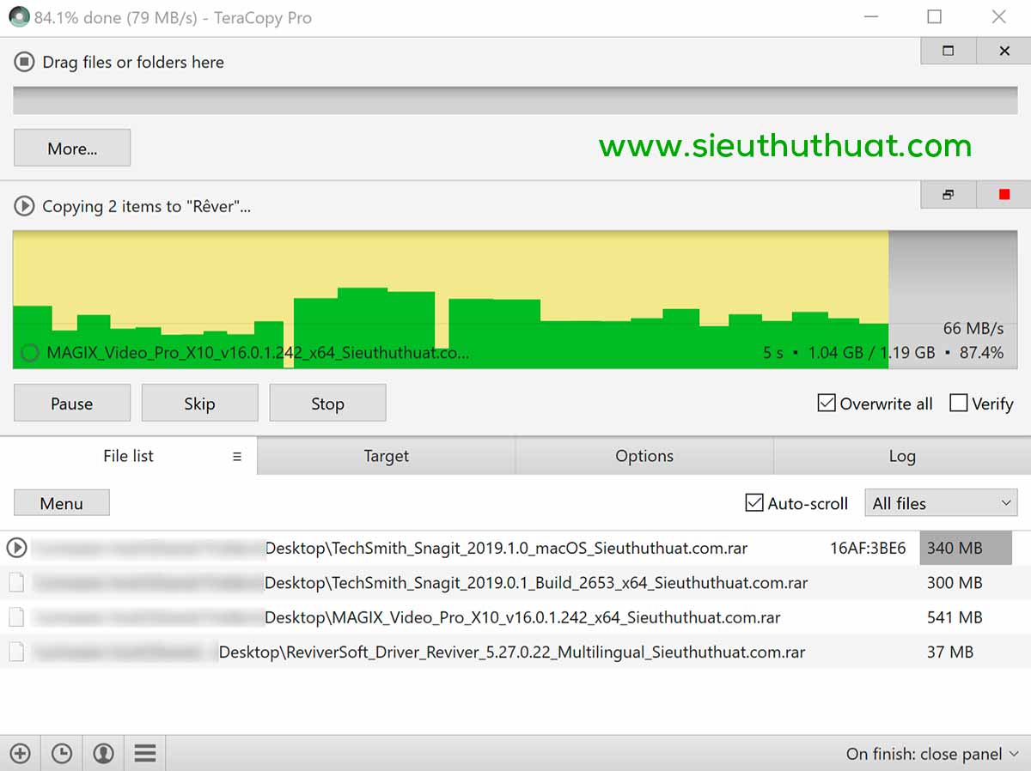Click the 300 MB size value
Viewport: 1031px width, 771px height.
tap(955, 583)
